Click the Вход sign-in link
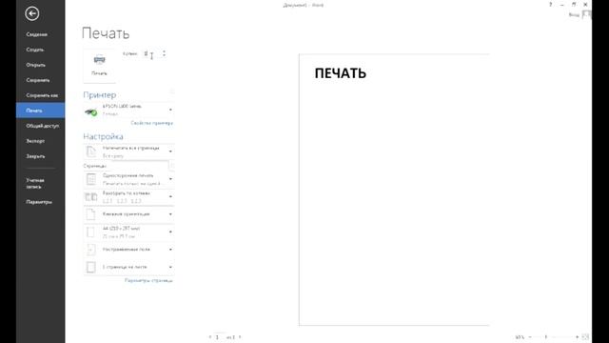 [x=574, y=15]
